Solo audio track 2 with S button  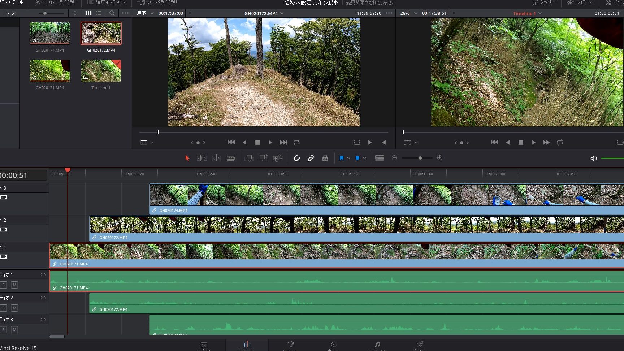(x=3, y=308)
